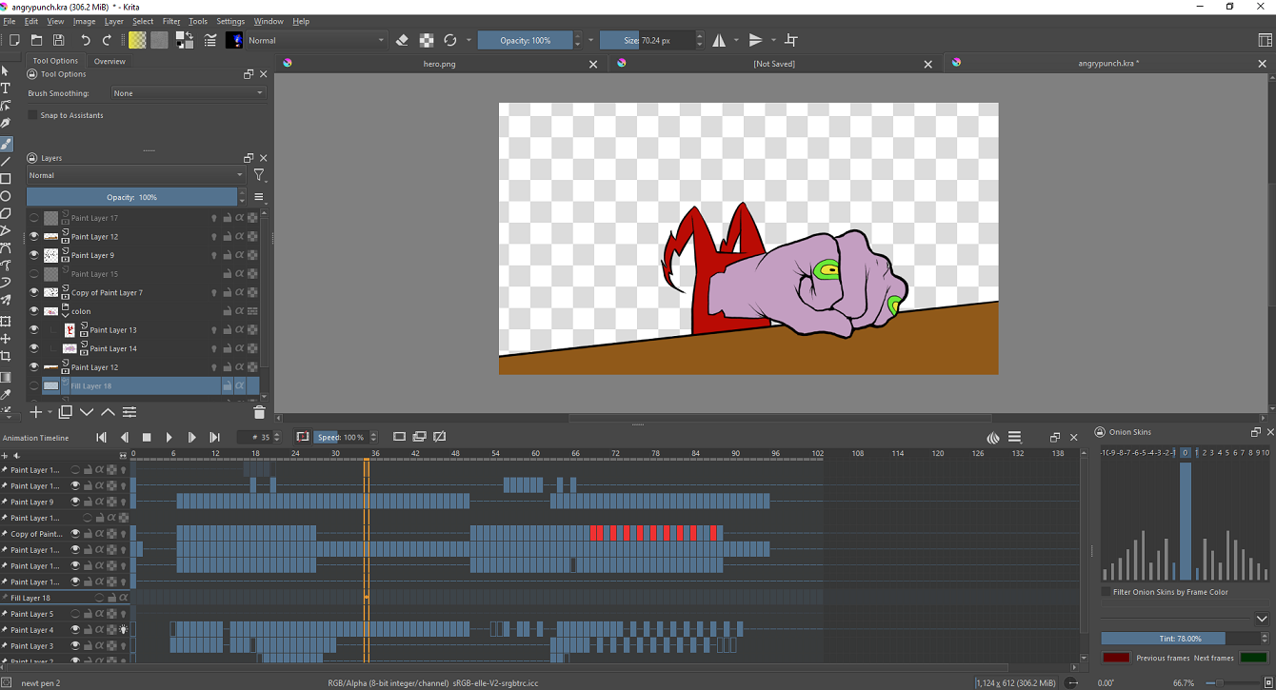Switch to the Overview docker tab
The width and height of the screenshot is (1276, 690).
(110, 61)
